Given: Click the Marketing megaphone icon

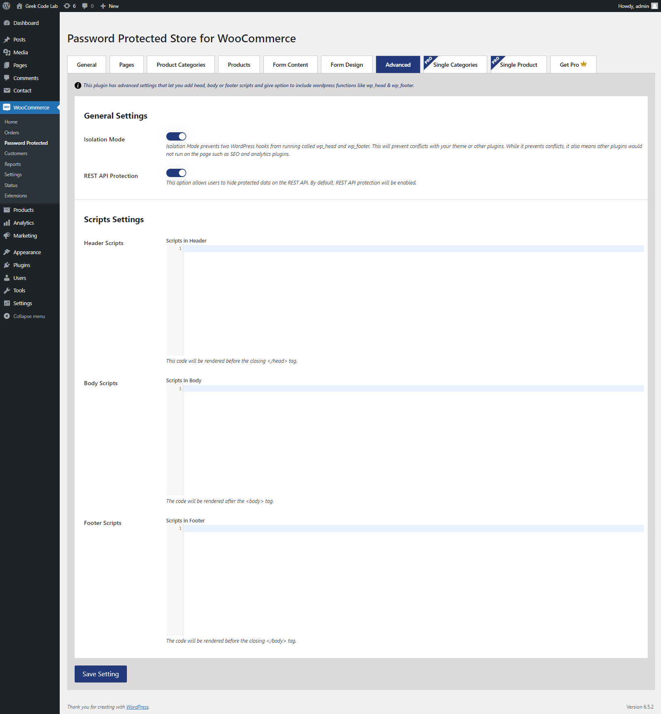Looking at the screenshot, I should pyautogui.click(x=7, y=236).
